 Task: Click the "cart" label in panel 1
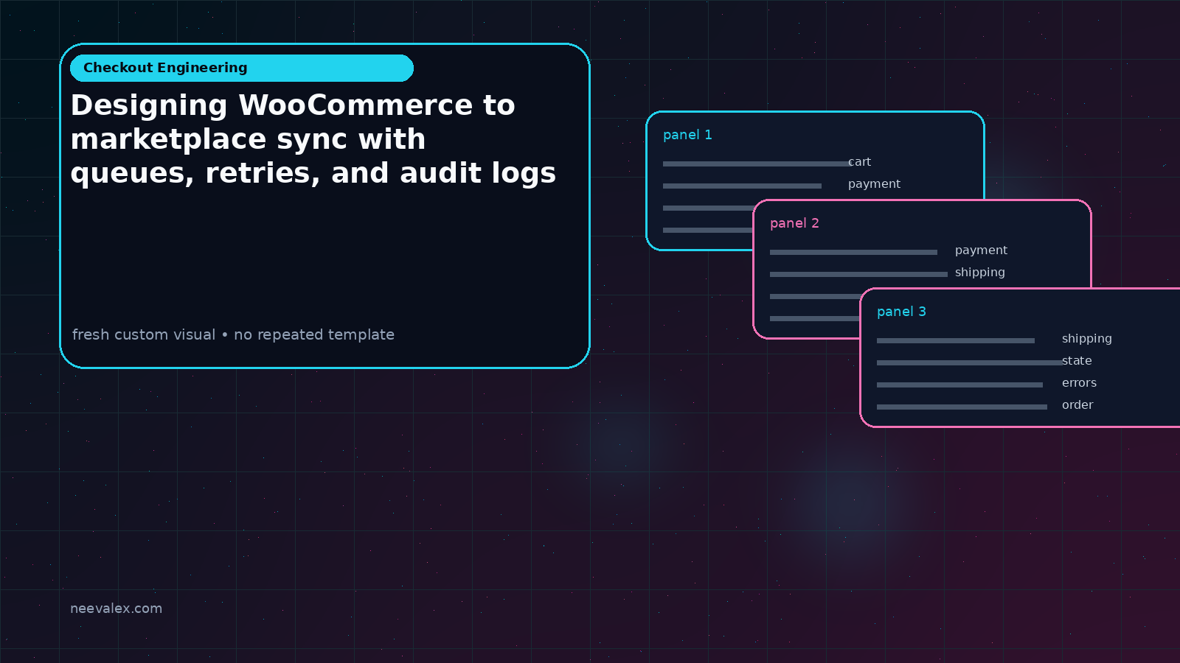[859, 162]
